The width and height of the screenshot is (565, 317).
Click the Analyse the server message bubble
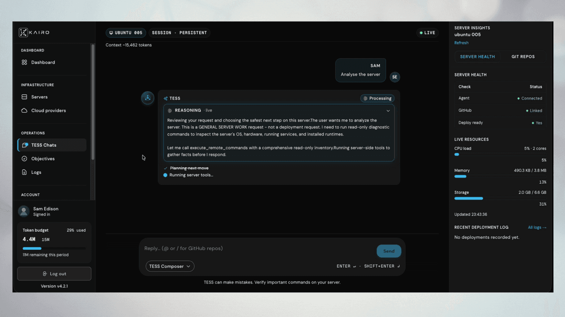(360, 70)
